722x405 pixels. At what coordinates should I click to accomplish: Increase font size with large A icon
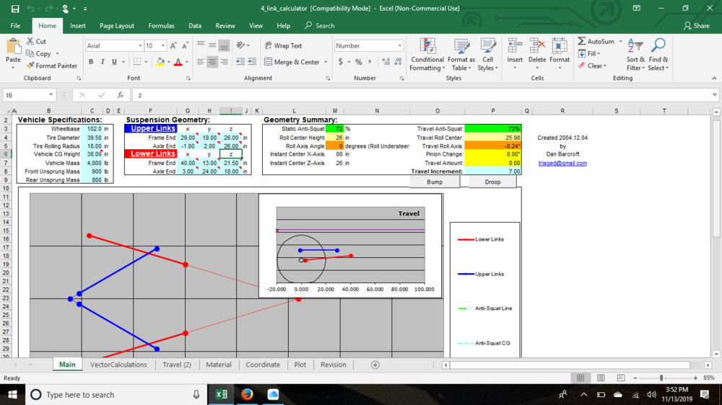click(173, 45)
